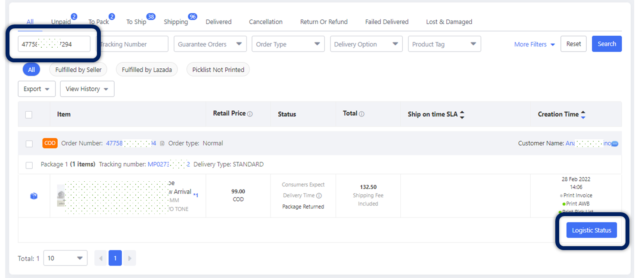Click the next page arrow in pagination
Screen dimensions: 635x278
point(130,258)
